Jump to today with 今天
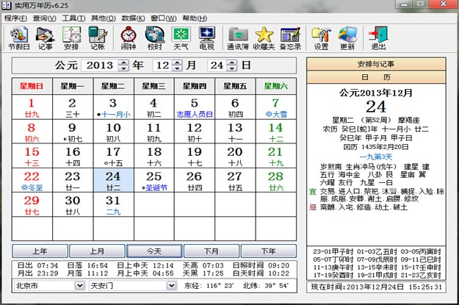This screenshot has width=459, height=305. pos(154,251)
